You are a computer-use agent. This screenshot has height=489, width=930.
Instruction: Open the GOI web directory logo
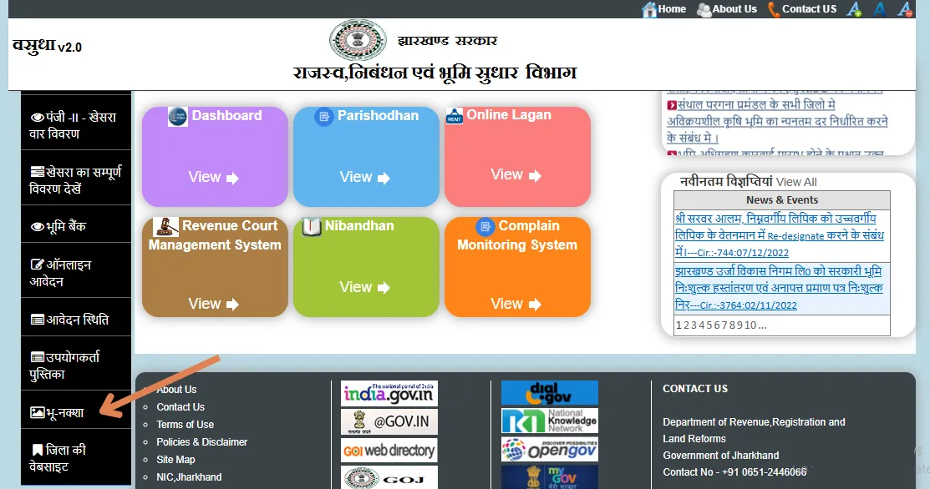[x=389, y=451]
